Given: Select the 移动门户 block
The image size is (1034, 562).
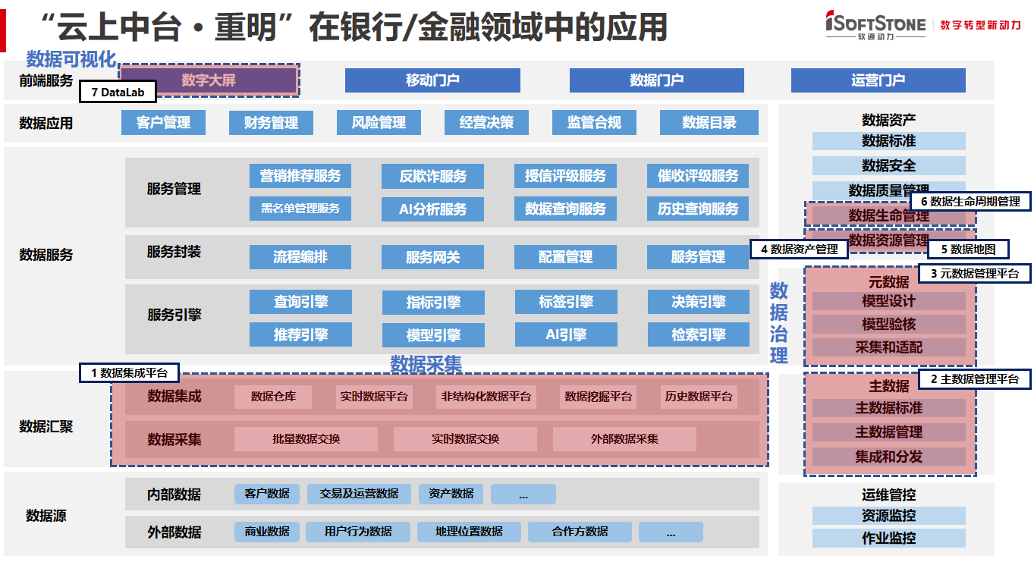Looking at the screenshot, I should pyautogui.click(x=432, y=80).
